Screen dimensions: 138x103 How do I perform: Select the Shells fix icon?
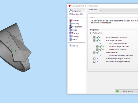[70, 39]
